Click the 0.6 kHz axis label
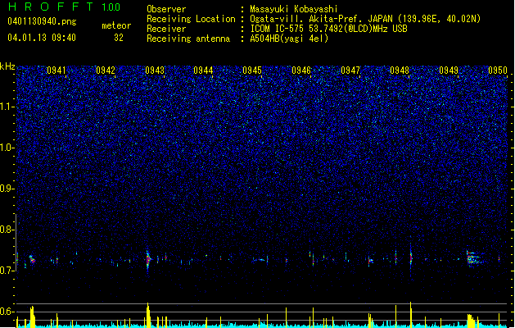The height and width of the screenshot is (328, 515). (7, 312)
